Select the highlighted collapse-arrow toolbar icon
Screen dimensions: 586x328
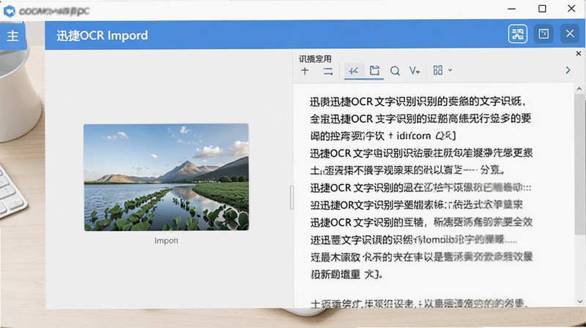353,71
